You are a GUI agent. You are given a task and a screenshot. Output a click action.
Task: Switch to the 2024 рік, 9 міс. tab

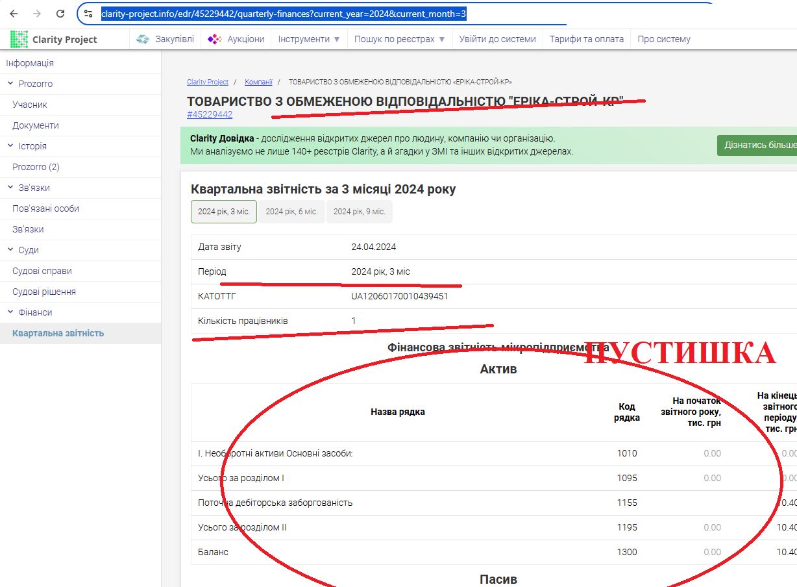coord(360,212)
